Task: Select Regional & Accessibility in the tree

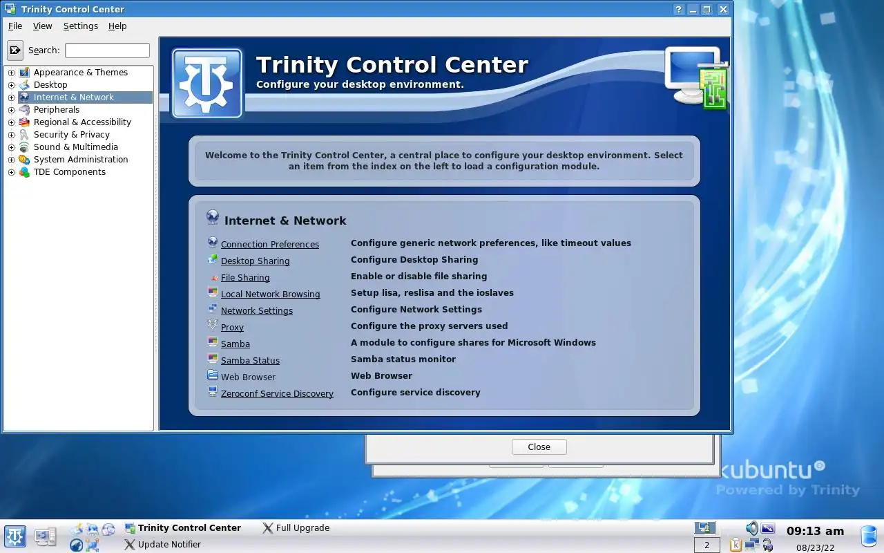Action: point(82,122)
